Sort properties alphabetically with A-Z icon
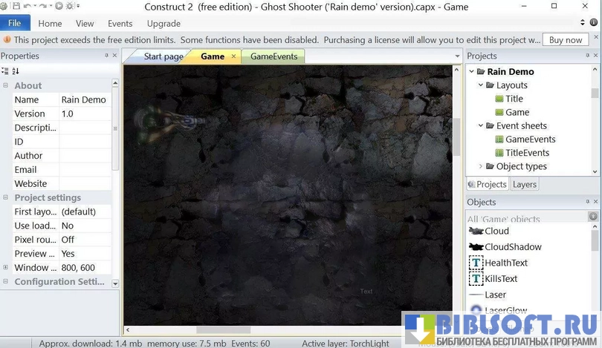Image resolution: width=602 pixels, height=348 pixels. tap(16, 71)
